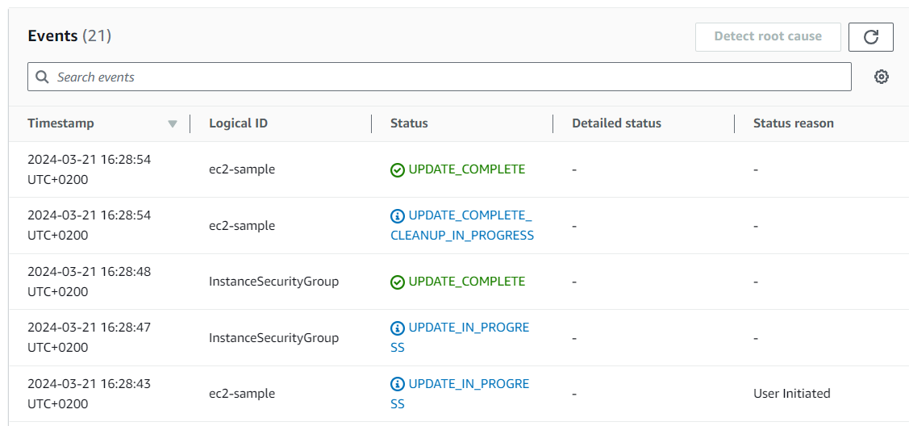909x426 pixels.
Task: Sort by Timestamp using the arrow
Action: point(172,123)
